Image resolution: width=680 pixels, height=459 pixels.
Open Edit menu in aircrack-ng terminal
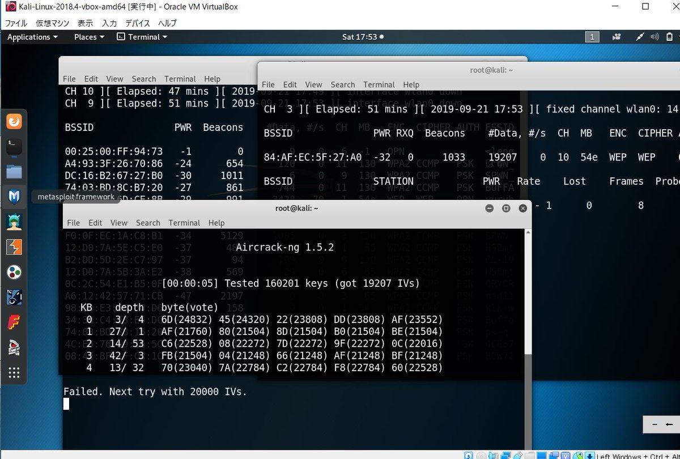tap(95, 223)
